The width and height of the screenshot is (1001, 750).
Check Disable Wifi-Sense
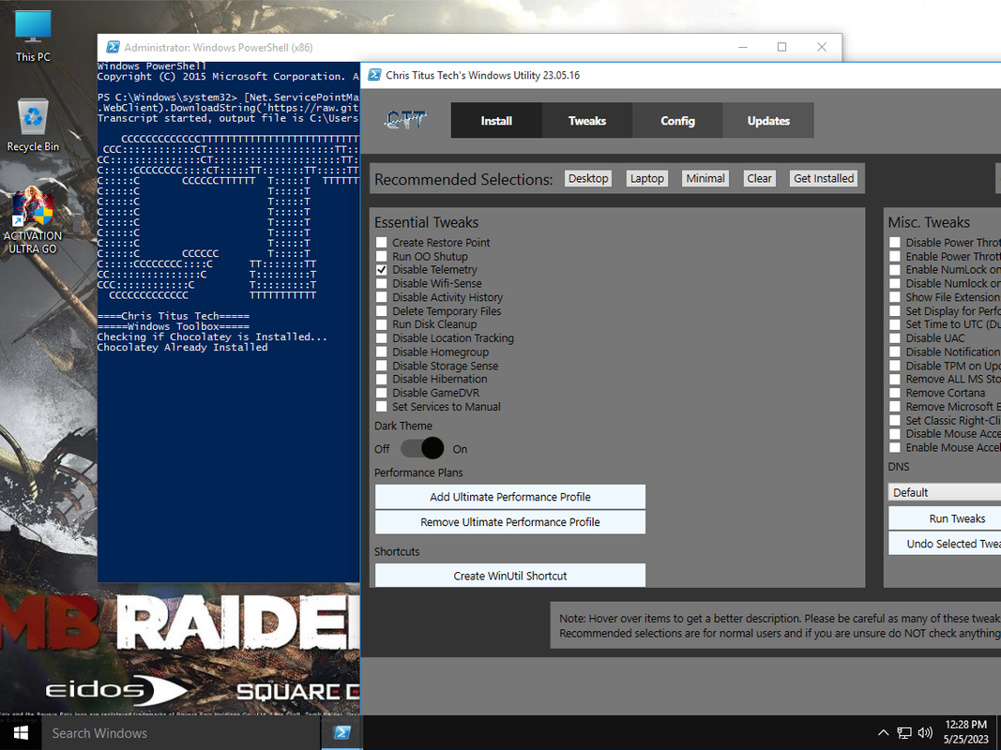pos(381,284)
